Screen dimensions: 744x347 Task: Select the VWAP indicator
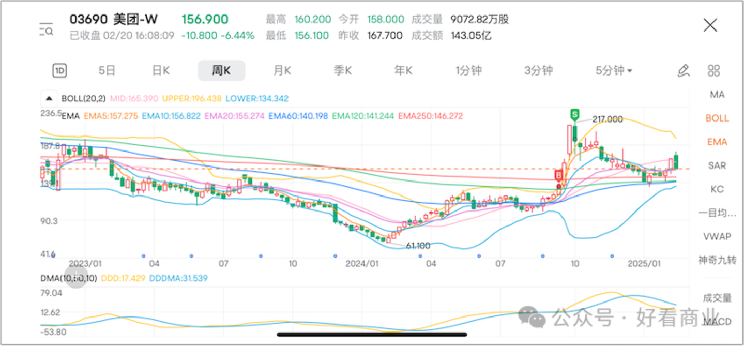[x=717, y=236]
